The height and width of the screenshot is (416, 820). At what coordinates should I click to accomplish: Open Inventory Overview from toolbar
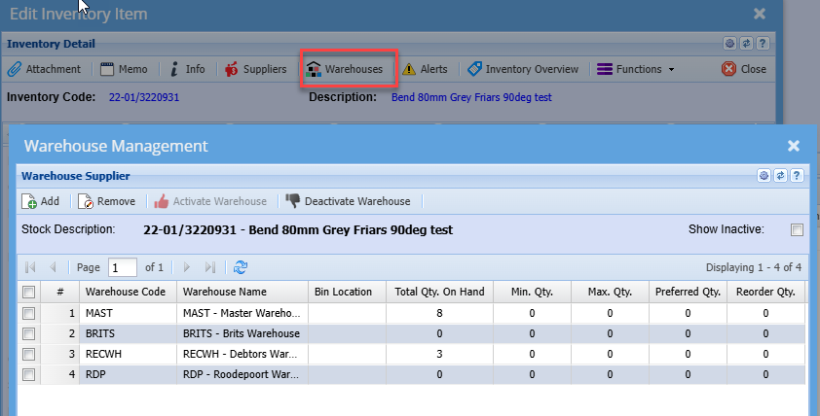(x=523, y=69)
